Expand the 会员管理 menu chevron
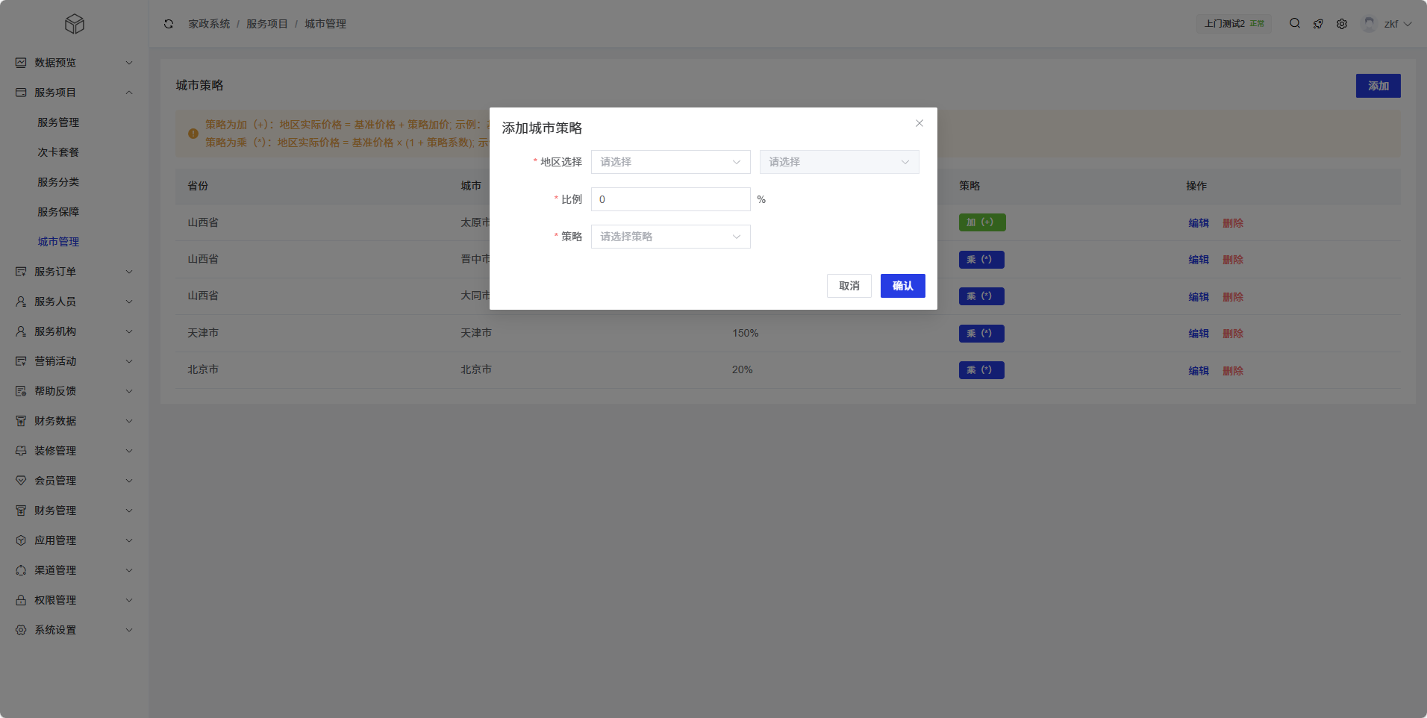The width and height of the screenshot is (1427, 718). tap(129, 481)
